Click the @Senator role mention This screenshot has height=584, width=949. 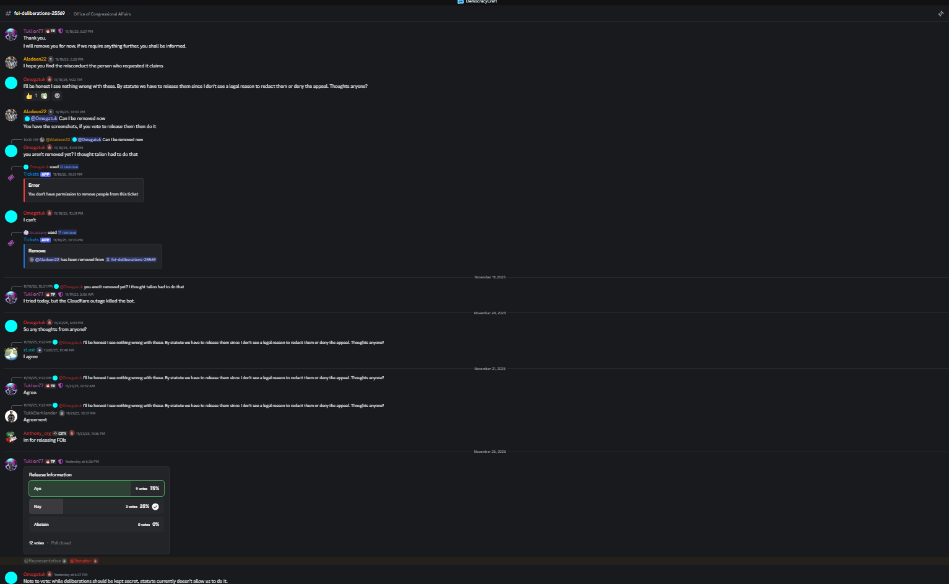tap(80, 561)
